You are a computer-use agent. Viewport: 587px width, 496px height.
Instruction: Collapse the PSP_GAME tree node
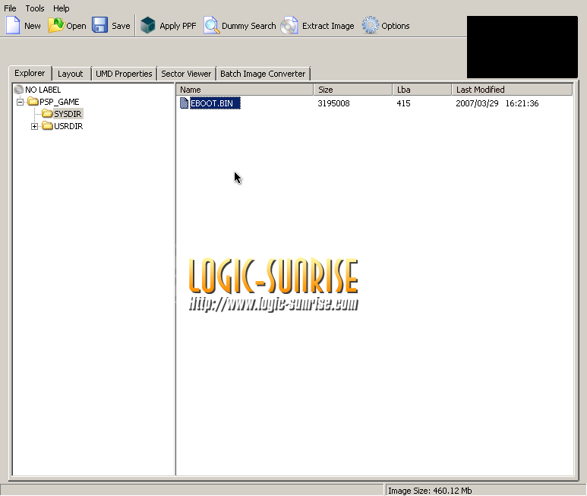21,102
